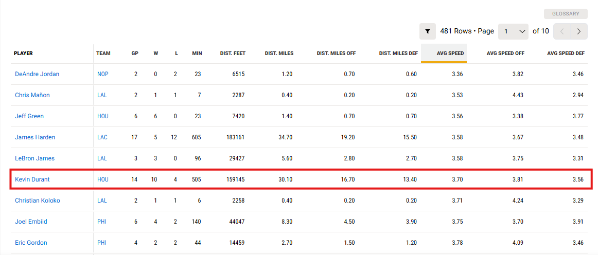Go to next page arrow
Screen dimensions: 598x255
(x=579, y=31)
